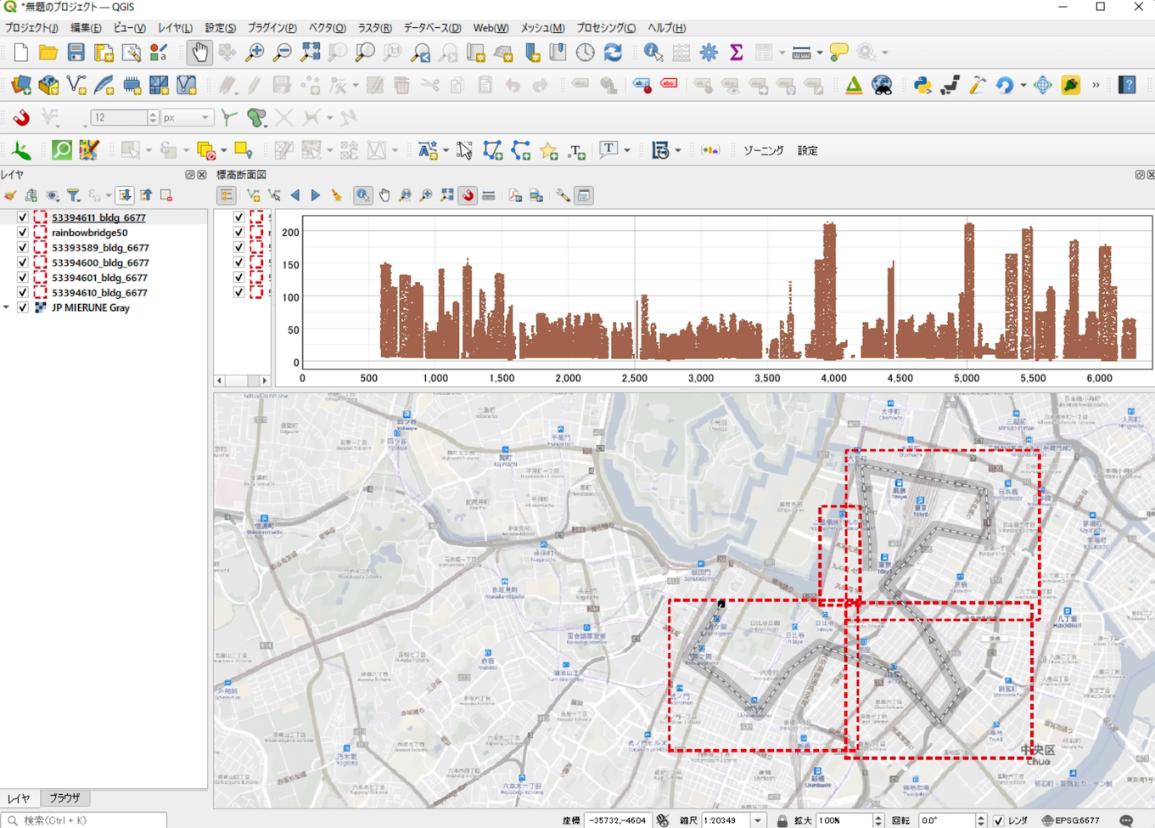This screenshot has height=828, width=1155.
Task: Click the Zoom Full extent icon
Action: [x=310, y=53]
